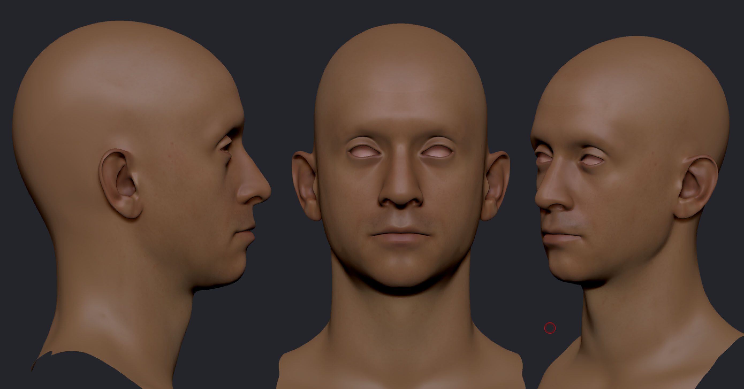This screenshot has height=389, width=744.
Task: Click the ear on the profile view head
Action: coord(121,183)
